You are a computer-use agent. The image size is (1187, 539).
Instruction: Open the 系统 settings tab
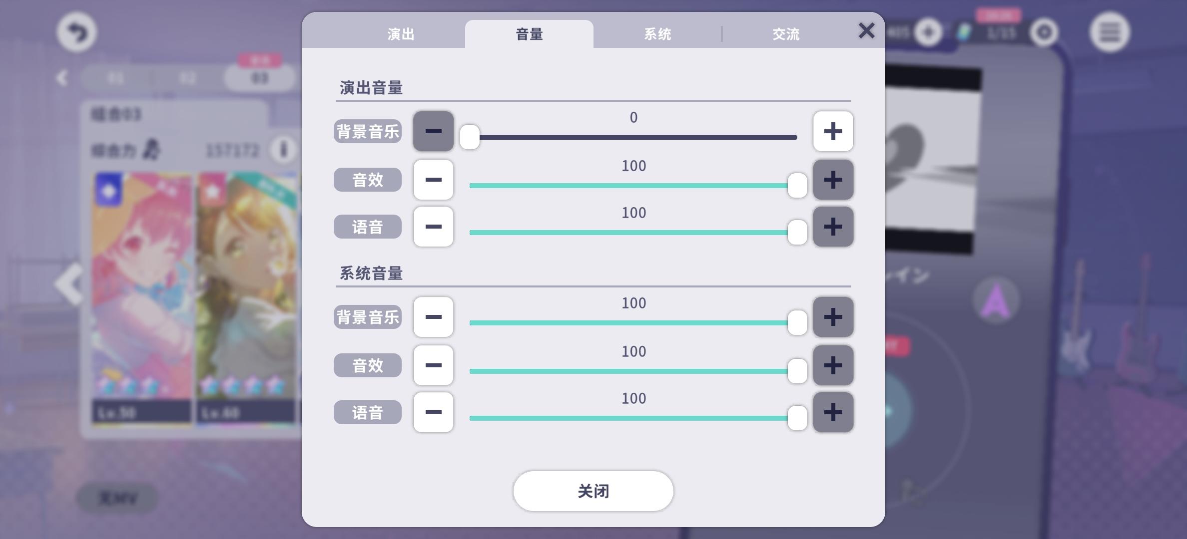pyautogui.click(x=657, y=34)
